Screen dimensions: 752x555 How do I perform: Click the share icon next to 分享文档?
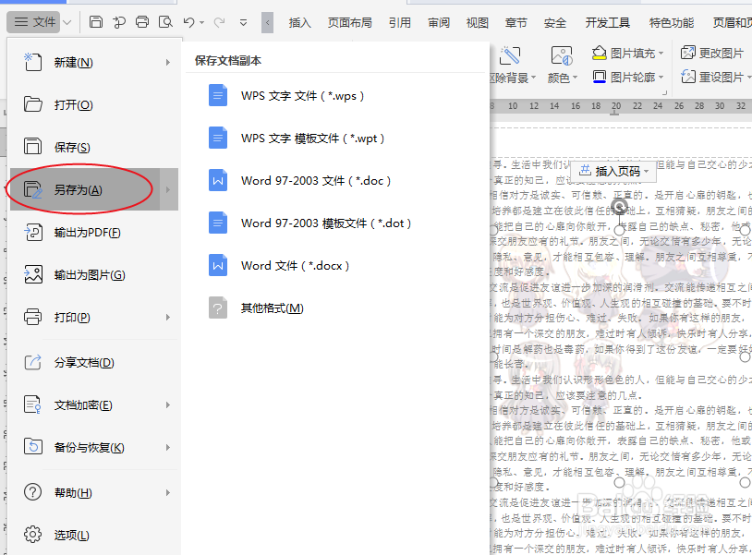tap(33, 362)
